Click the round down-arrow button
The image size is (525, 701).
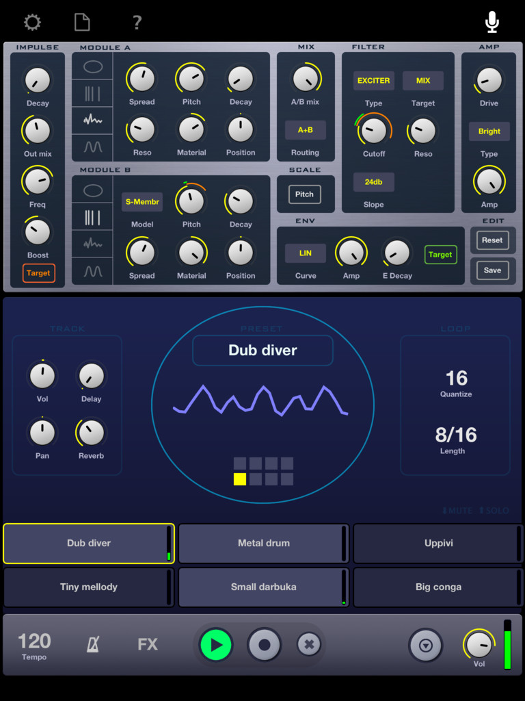point(425,645)
